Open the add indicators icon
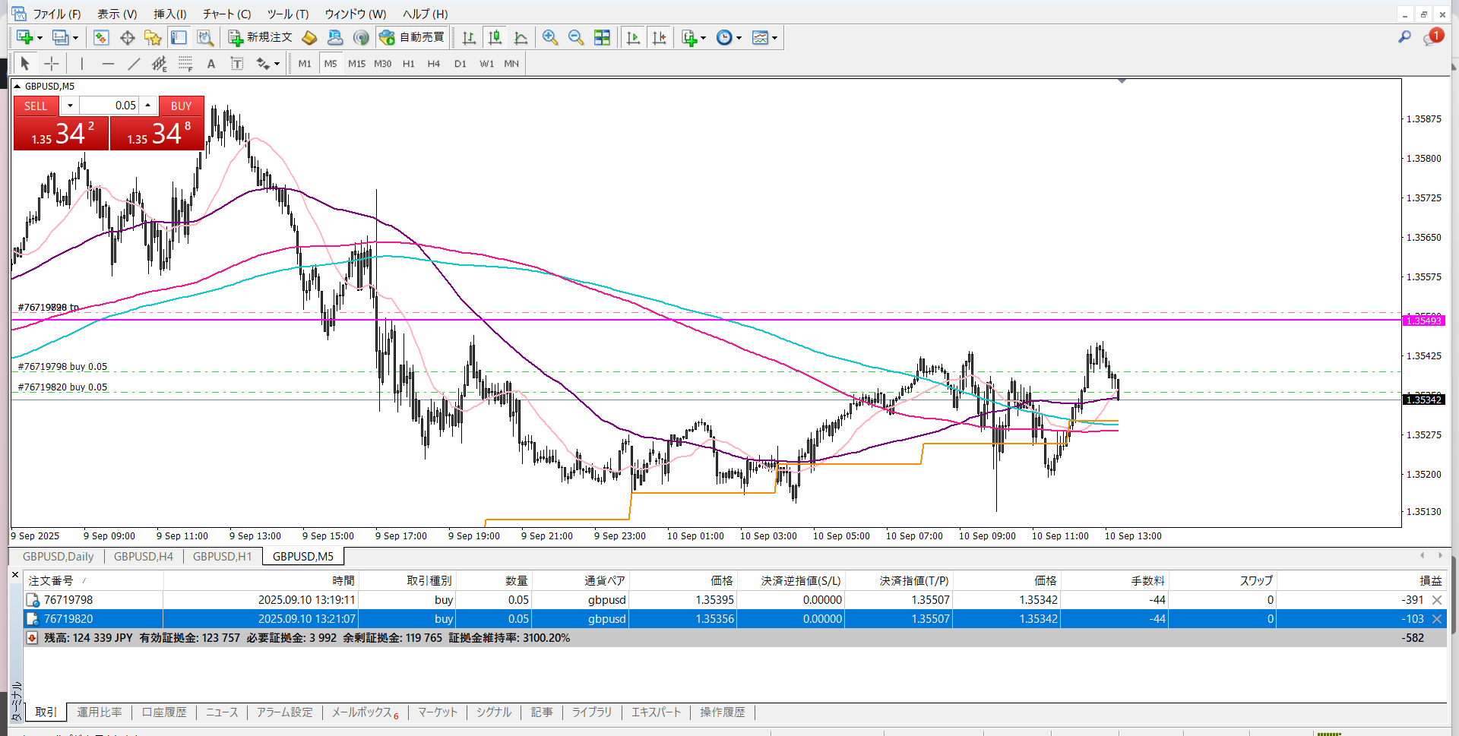 pos(689,37)
